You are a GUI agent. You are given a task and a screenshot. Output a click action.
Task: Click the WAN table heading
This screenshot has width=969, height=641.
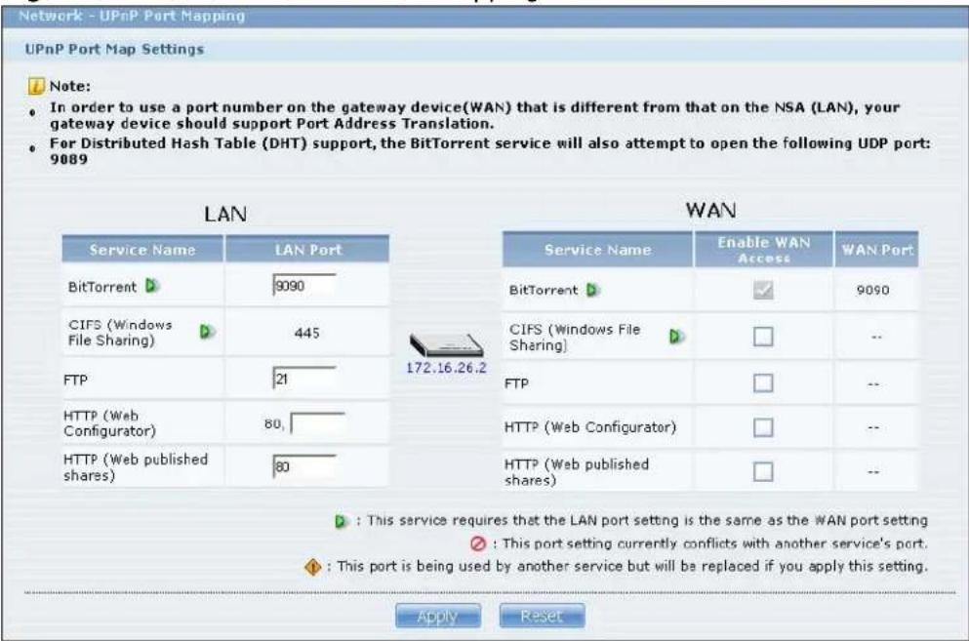coord(710,210)
